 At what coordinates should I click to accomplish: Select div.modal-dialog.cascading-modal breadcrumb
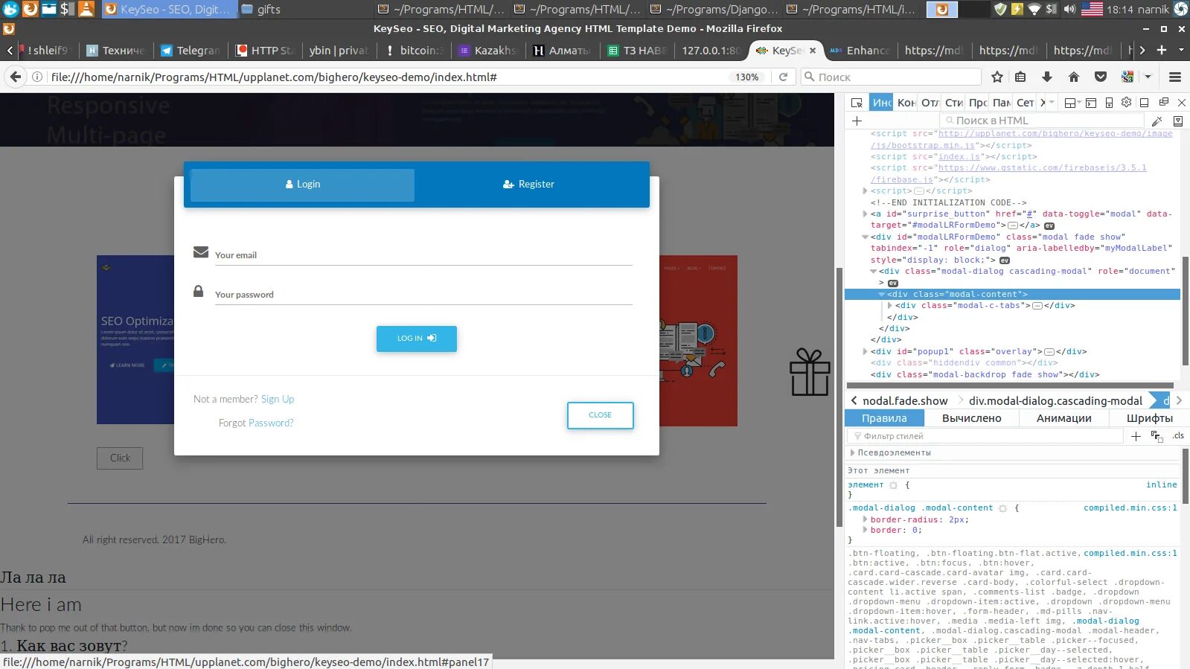(1055, 400)
